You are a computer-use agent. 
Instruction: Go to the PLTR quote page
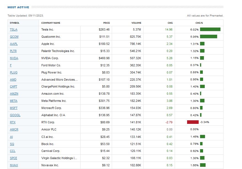pos(14,51)
